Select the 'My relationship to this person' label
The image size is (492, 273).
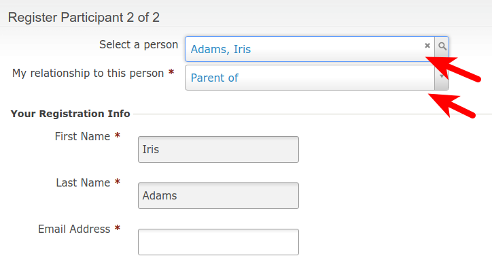(x=88, y=74)
